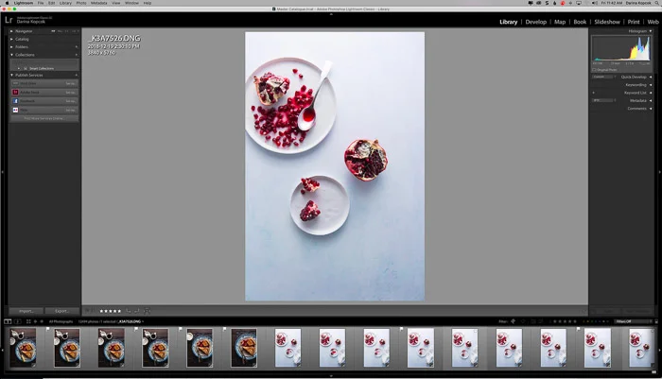Expand the Catalog panel
This screenshot has height=379, width=662.
tap(11, 39)
